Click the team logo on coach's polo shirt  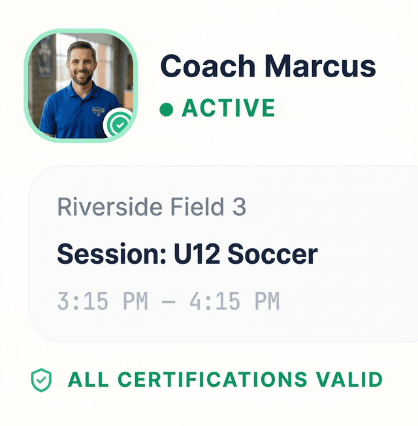tap(97, 111)
